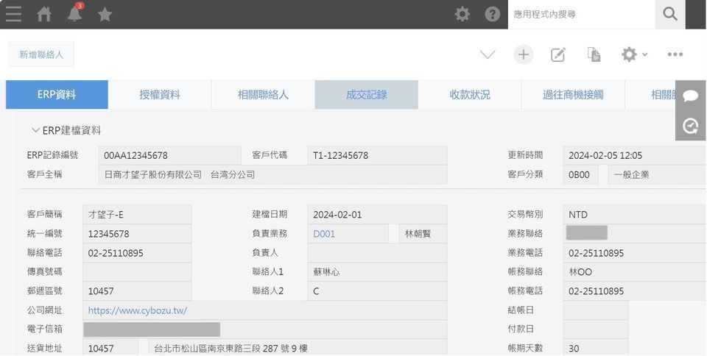Click the 更新時間 value 2024-02-05 12:05
The height and width of the screenshot is (356, 707).
[x=634, y=155]
